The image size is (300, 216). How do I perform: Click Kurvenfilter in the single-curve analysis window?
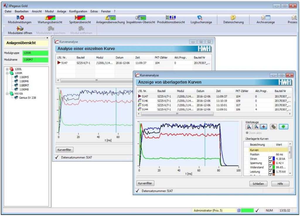[x=64, y=150]
